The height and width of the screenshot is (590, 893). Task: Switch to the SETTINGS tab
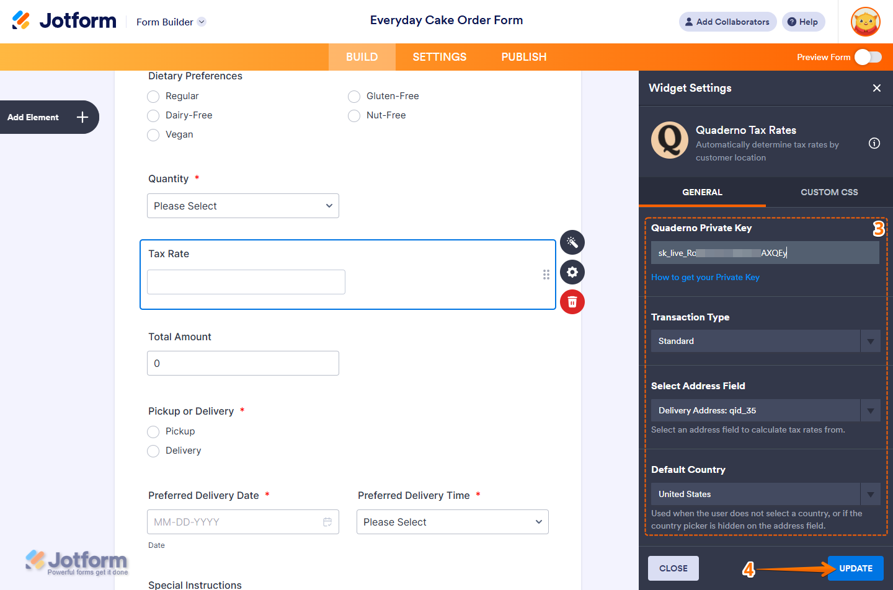click(439, 56)
